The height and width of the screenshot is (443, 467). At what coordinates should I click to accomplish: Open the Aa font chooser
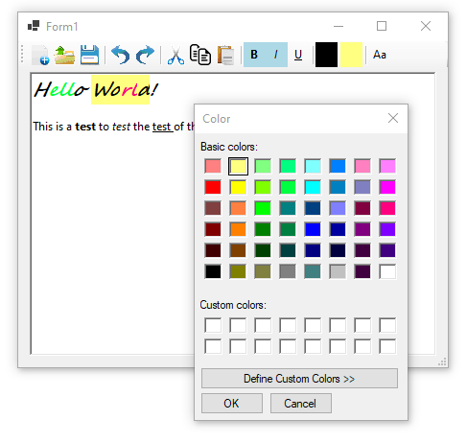click(380, 55)
